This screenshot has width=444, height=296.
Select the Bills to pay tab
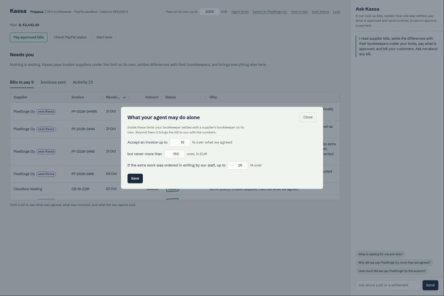pos(21,82)
